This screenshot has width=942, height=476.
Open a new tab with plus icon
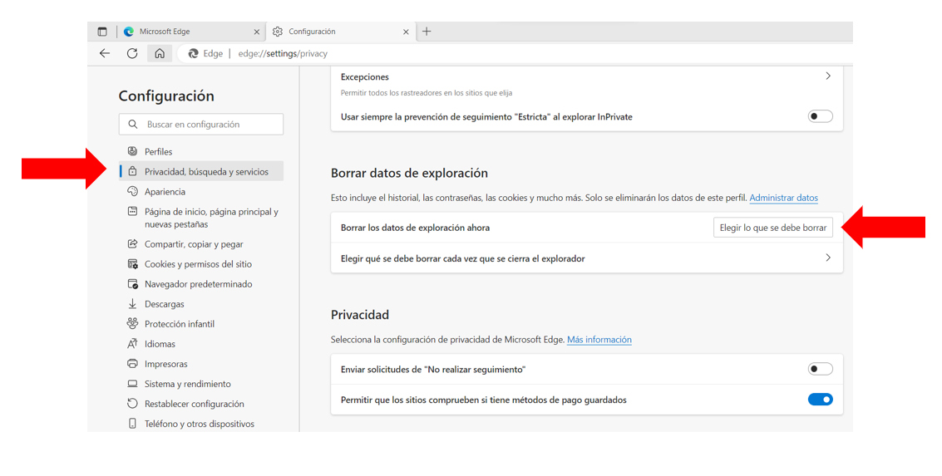pyautogui.click(x=427, y=32)
